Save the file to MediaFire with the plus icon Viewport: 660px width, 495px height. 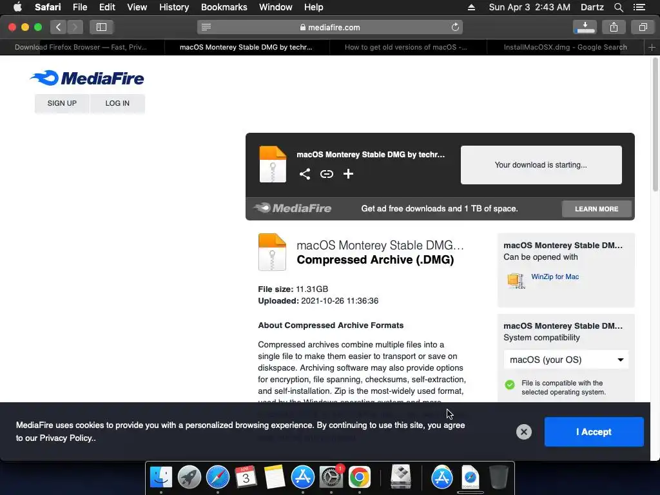click(x=348, y=174)
